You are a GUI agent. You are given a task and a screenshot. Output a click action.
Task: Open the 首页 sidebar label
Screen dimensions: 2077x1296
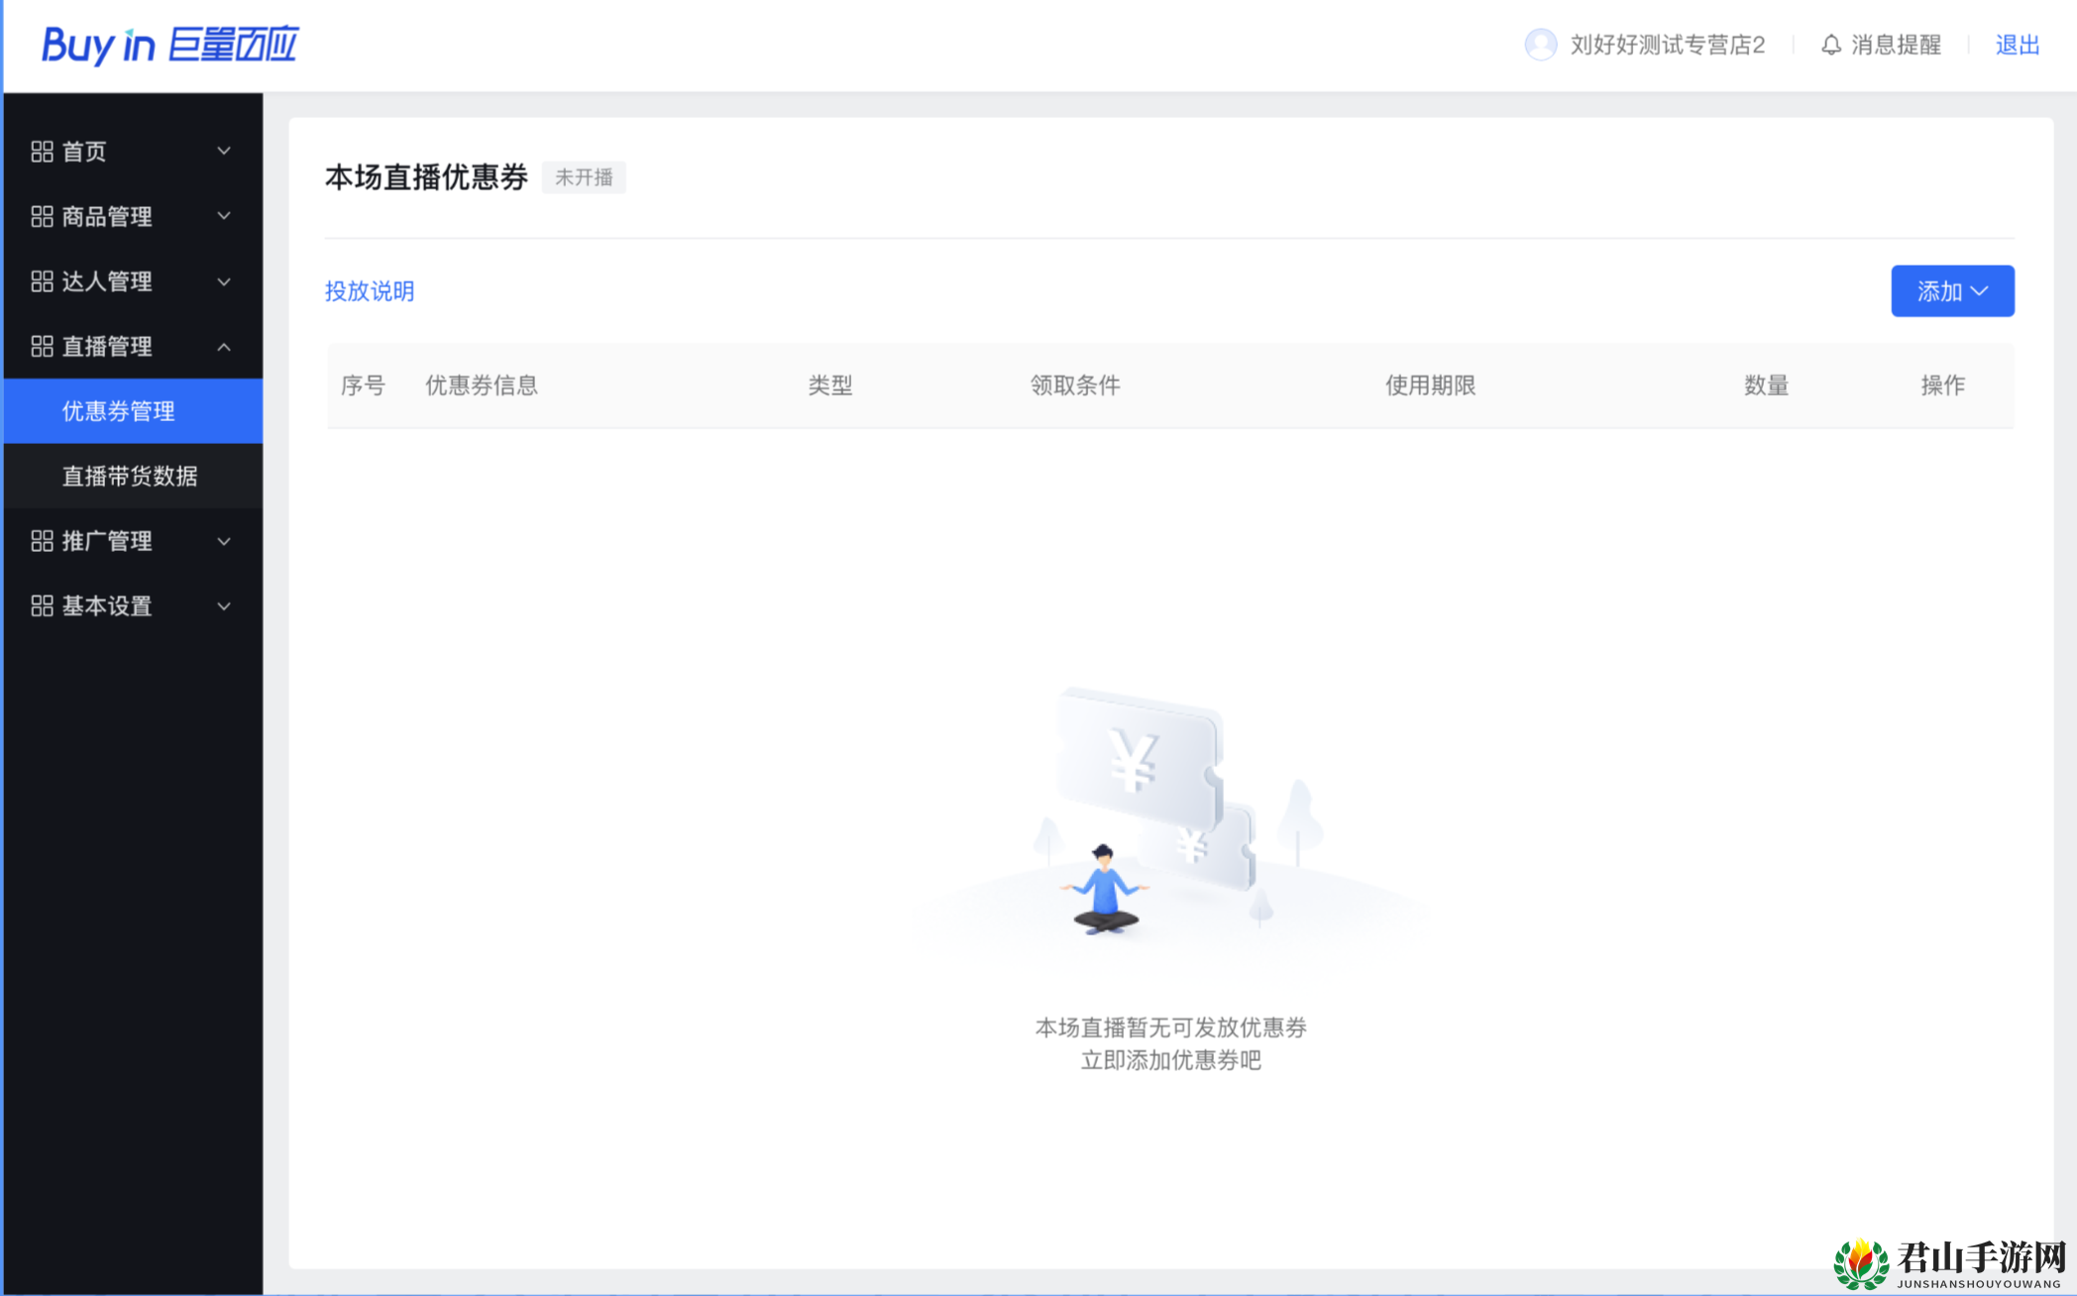84,152
